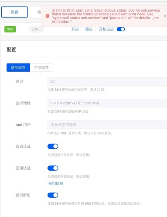Click the hint 是否启用密码认证，默认启用
167x217 pixels.
pos(69,155)
